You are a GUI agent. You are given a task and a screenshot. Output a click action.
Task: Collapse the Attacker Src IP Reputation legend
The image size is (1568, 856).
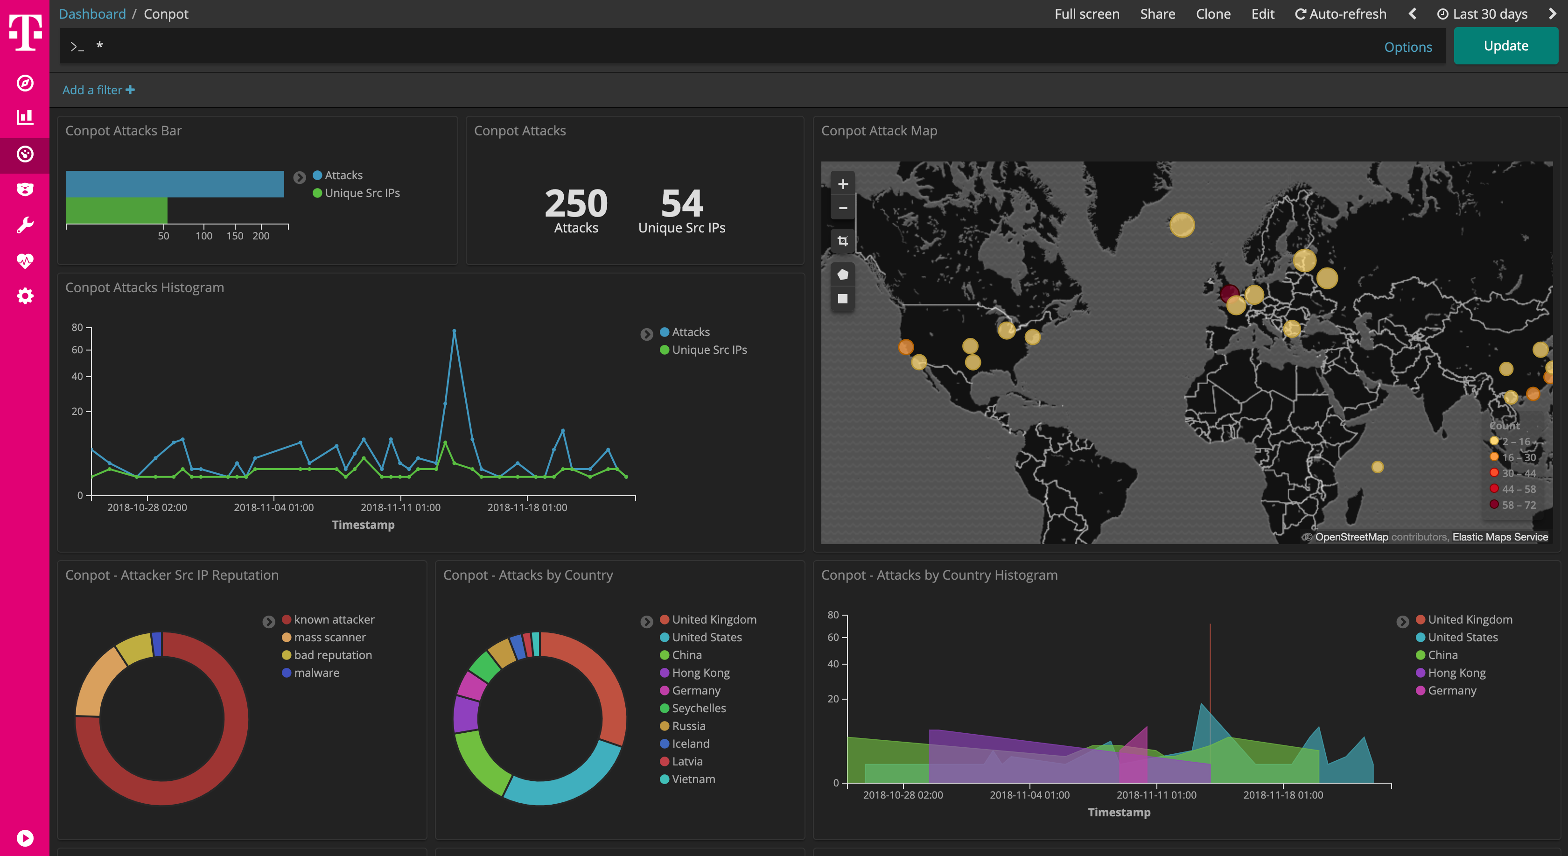[x=268, y=622]
